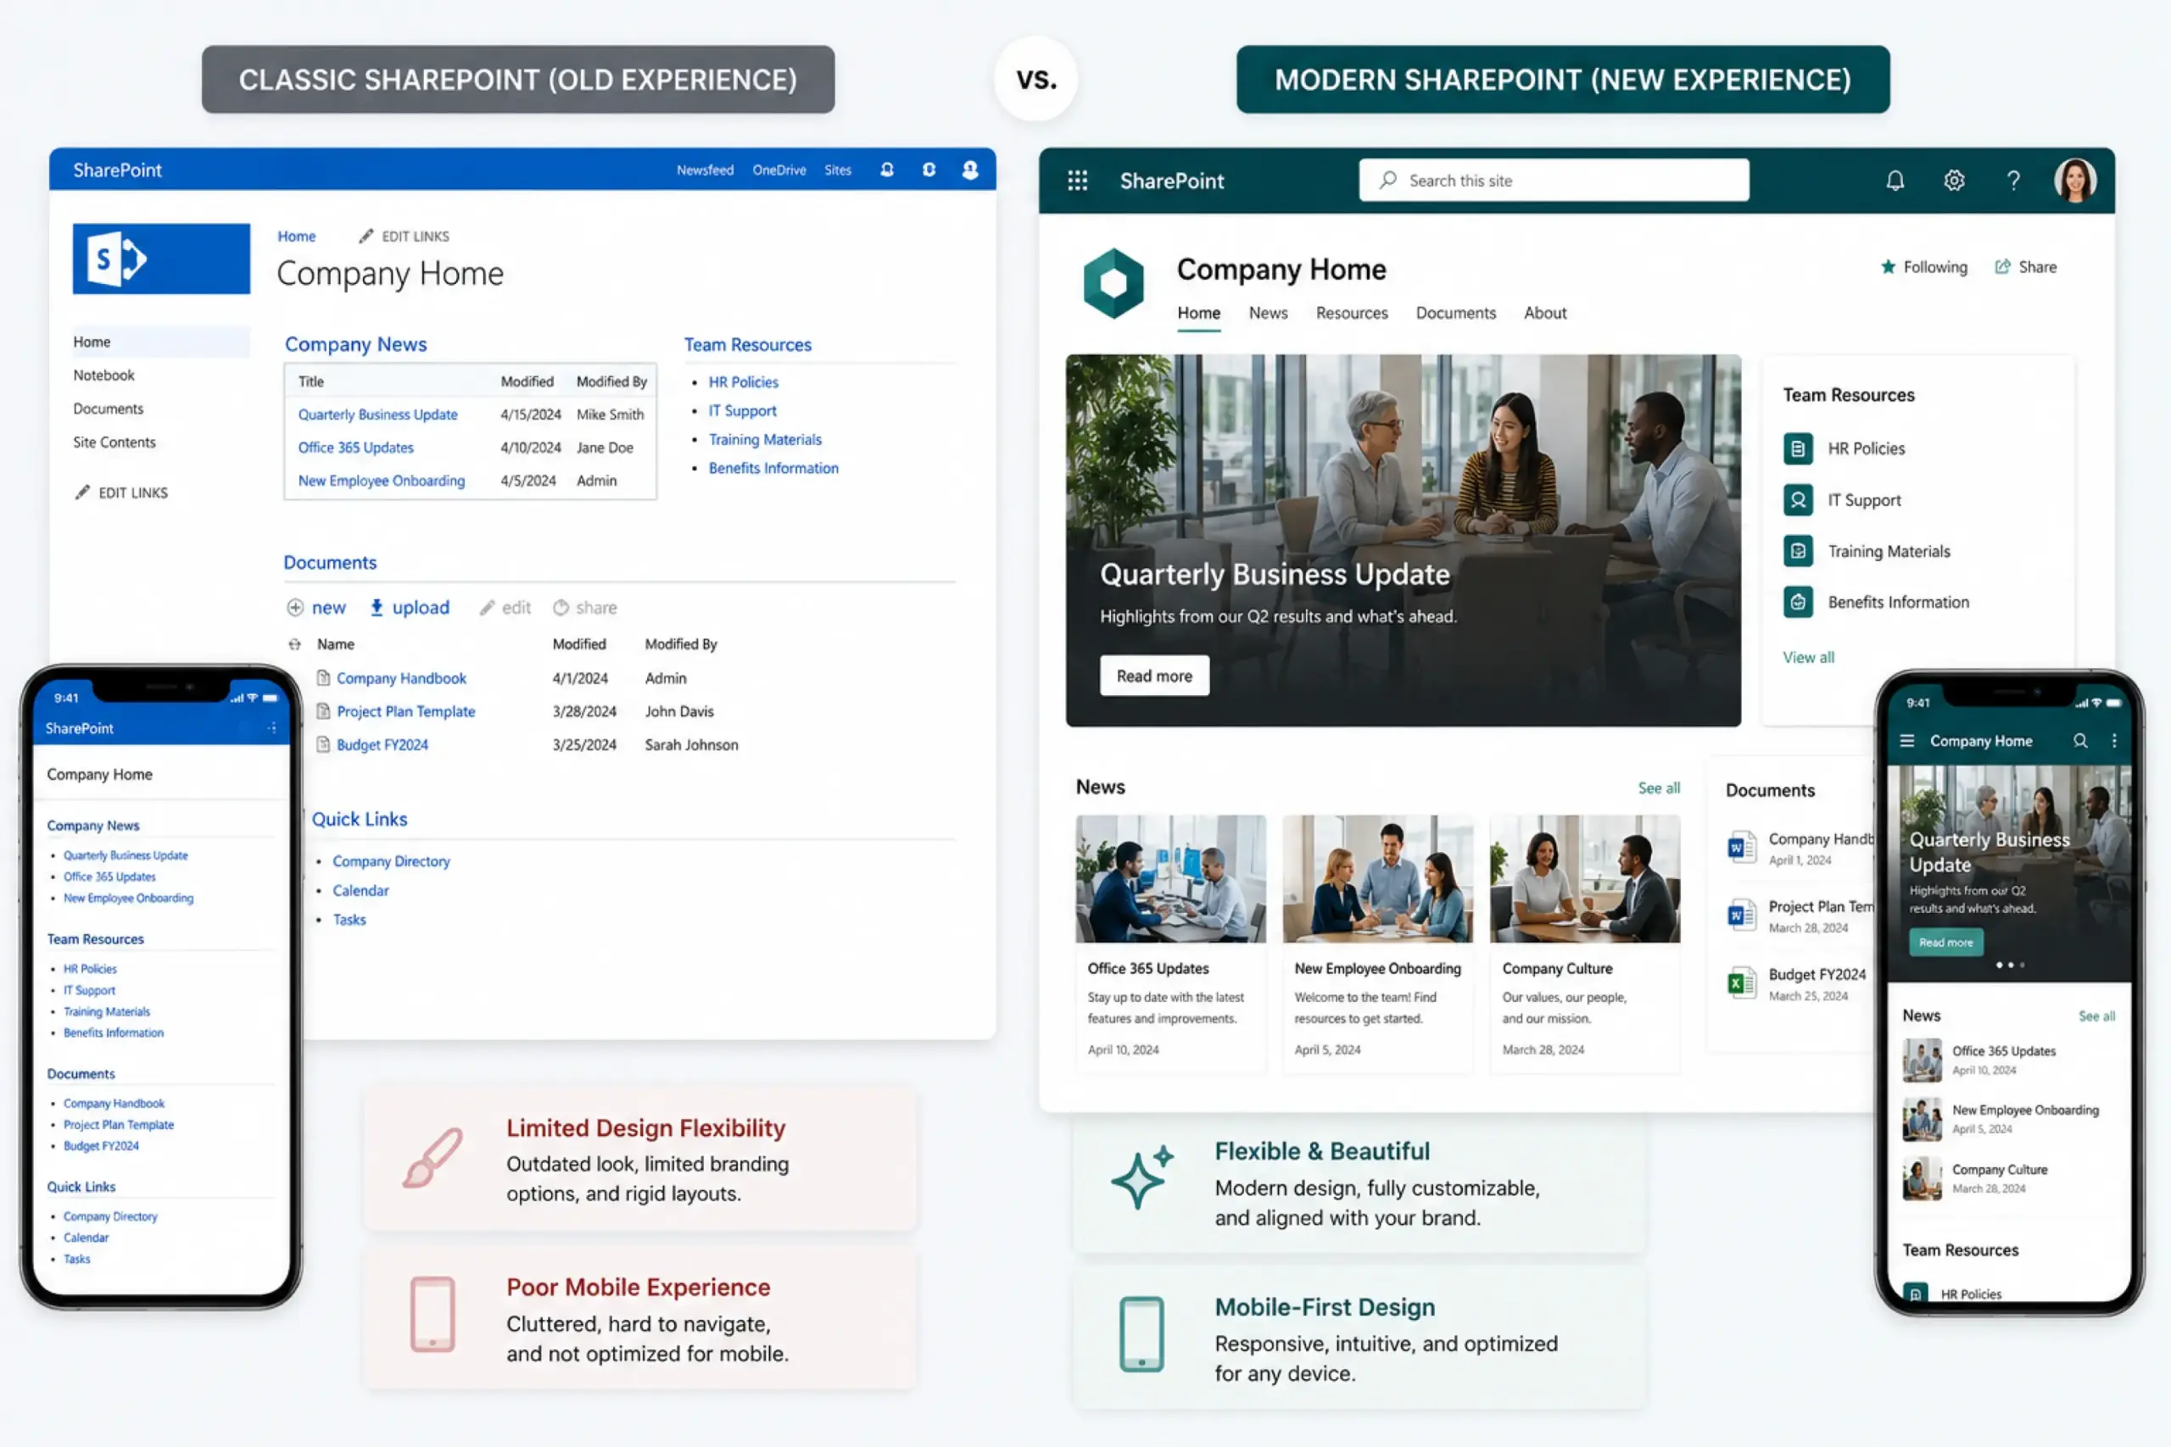Viewport: 2171px width, 1447px height.
Task: Open Calendar link in classic Quick Links
Action: [361, 891]
